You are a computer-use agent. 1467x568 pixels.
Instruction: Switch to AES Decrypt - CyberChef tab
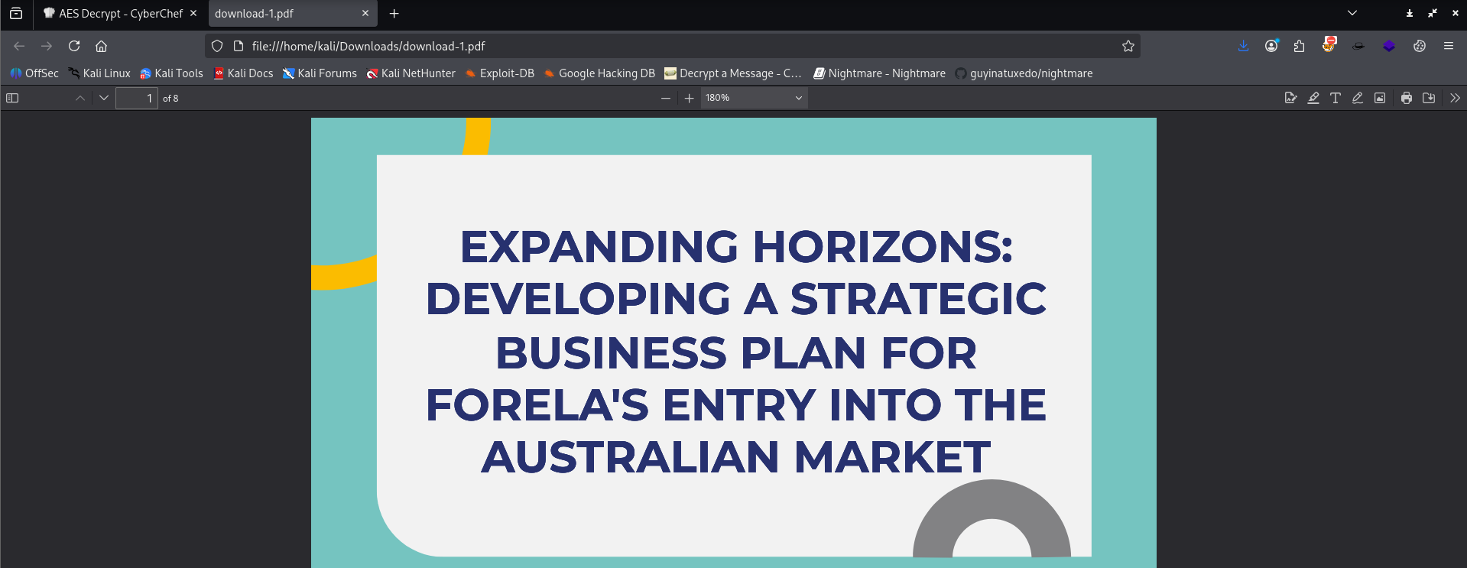click(120, 14)
